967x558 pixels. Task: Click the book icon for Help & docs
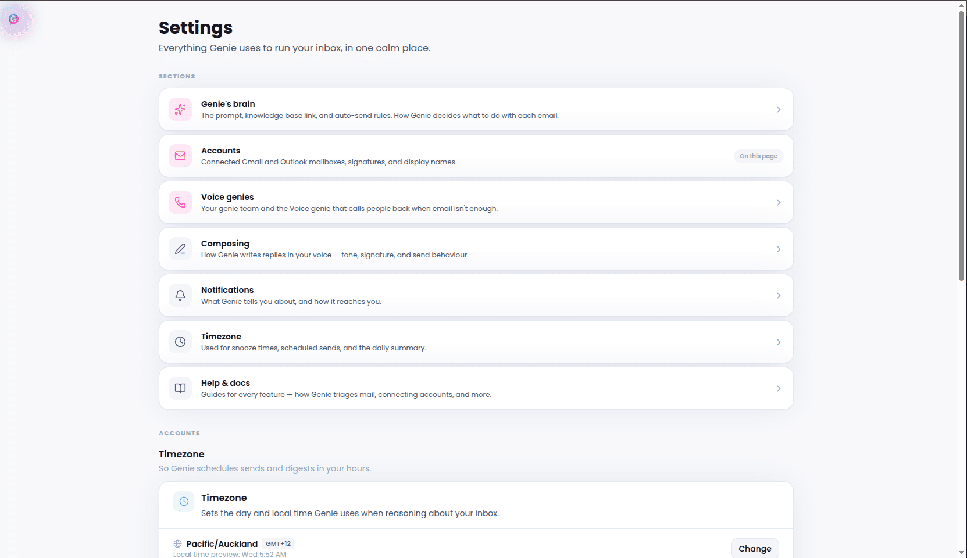[x=180, y=388]
